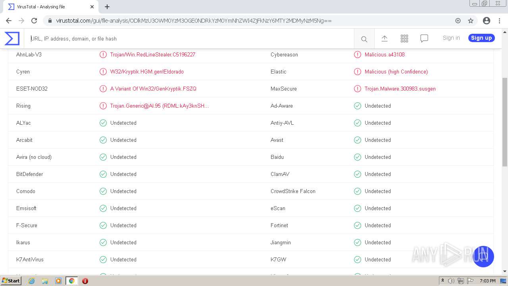The height and width of the screenshot is (286, 508).
Task: Select the VirusTotal - Analysing file tab
Action: coord(50,7)
